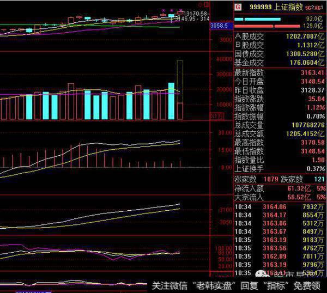The height and width of the screenshot is (293, 327).
Task: Click the cyan 92.0亿 buy volume bar
Action: [257, 19]
